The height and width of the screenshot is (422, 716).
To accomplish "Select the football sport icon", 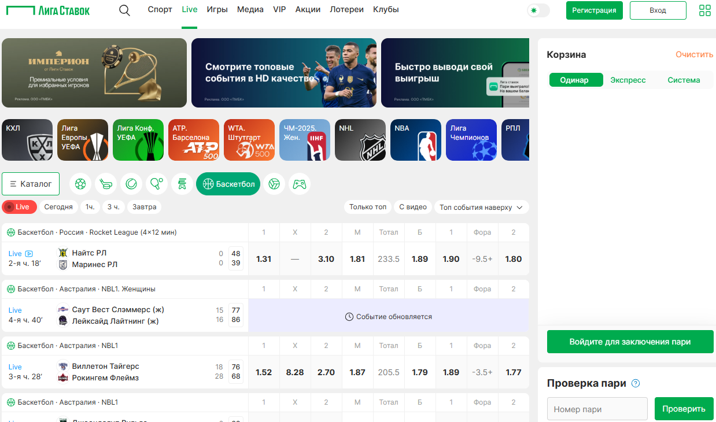I will click(80, 184).
